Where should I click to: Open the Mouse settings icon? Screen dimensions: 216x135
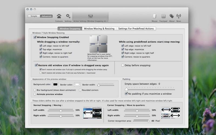coord(154,16)
